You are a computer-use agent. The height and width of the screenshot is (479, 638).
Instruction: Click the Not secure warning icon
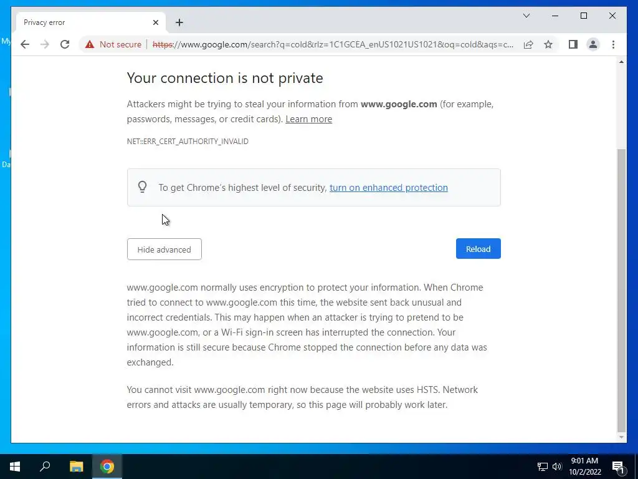90,44
